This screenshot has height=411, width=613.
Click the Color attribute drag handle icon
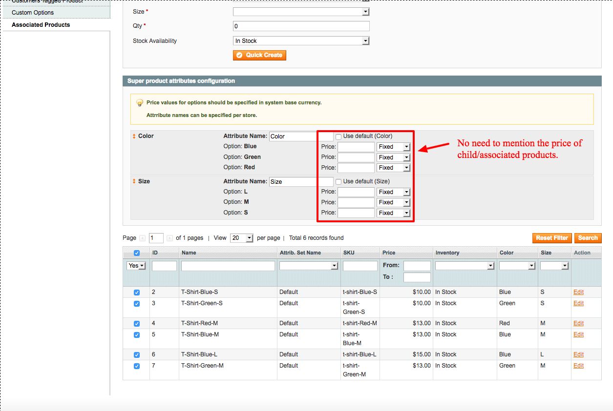pos(134,137)
